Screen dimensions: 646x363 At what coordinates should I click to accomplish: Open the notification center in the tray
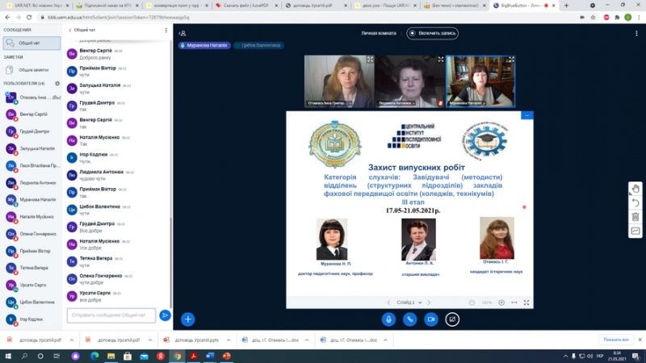(x=636, y=357)
